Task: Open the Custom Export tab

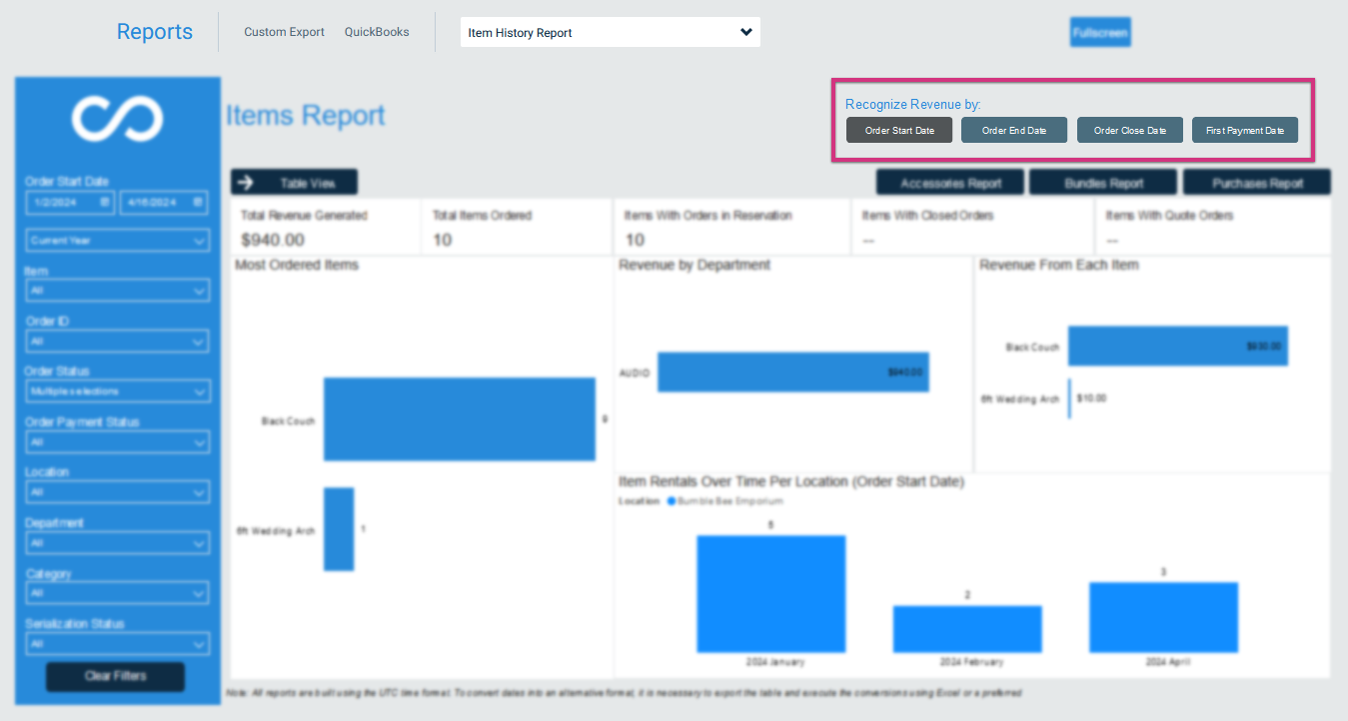Action: 285,32
